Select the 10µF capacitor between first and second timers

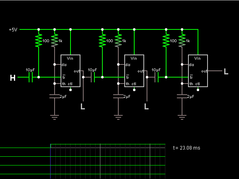pyautogui.click(x=93, y=77)
